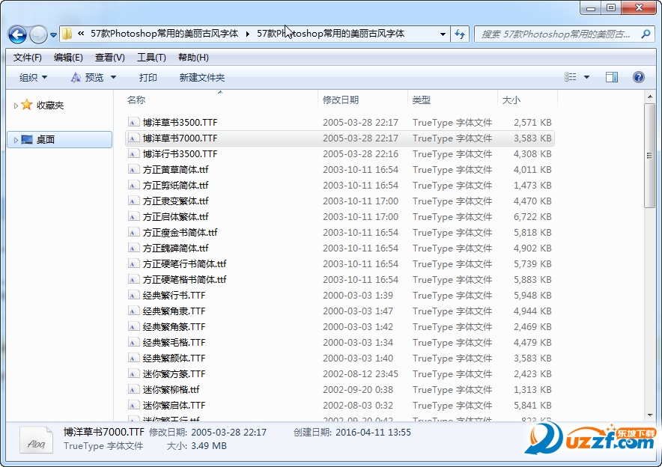Click the 打印 button
662x467 pixels.
[148, 78]
